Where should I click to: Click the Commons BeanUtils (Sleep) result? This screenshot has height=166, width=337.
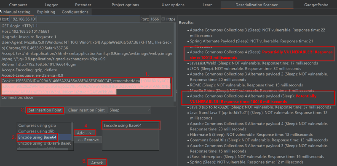coord(259,140)
